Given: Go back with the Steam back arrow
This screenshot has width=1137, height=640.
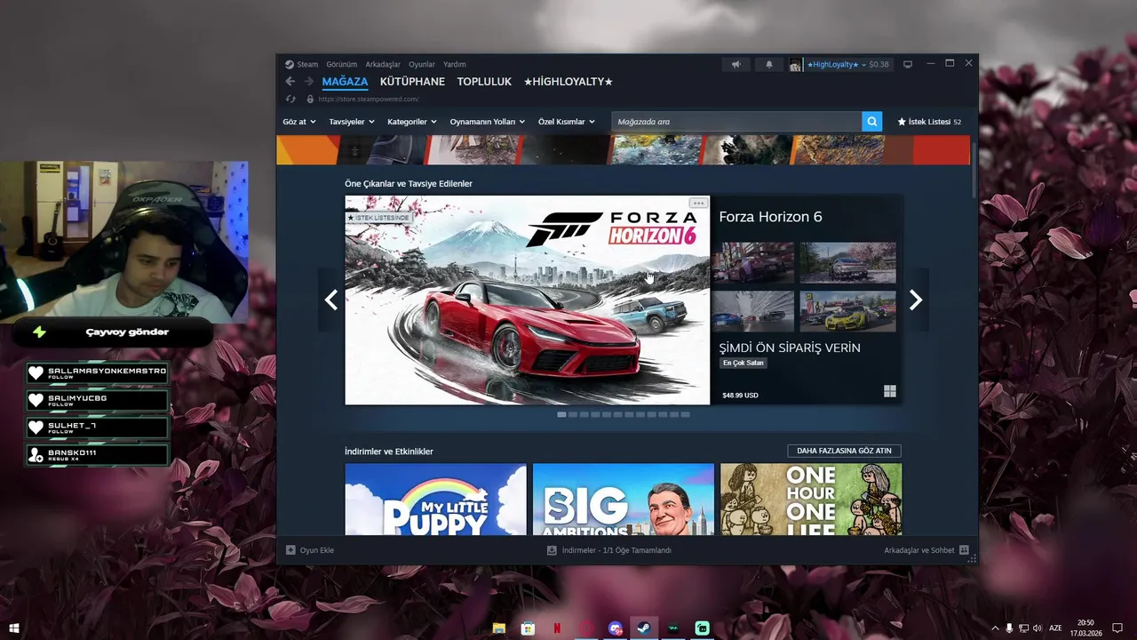Looking at the screenshot, I should point(290,82).
